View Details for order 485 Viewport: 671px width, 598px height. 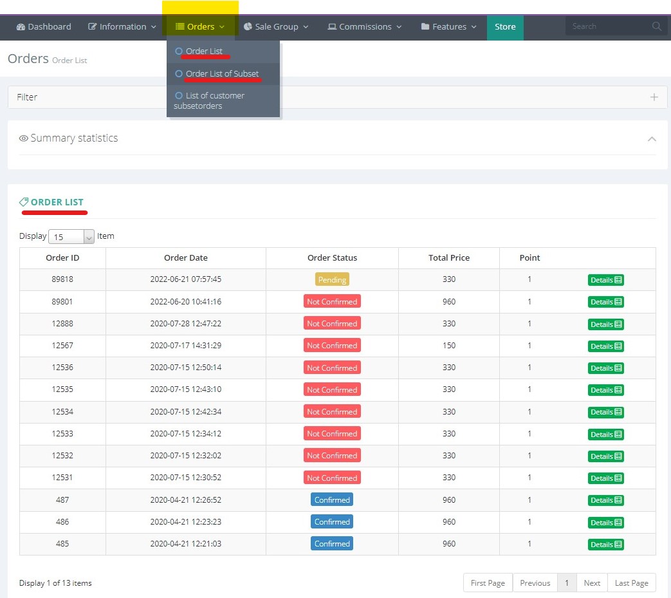605,545
